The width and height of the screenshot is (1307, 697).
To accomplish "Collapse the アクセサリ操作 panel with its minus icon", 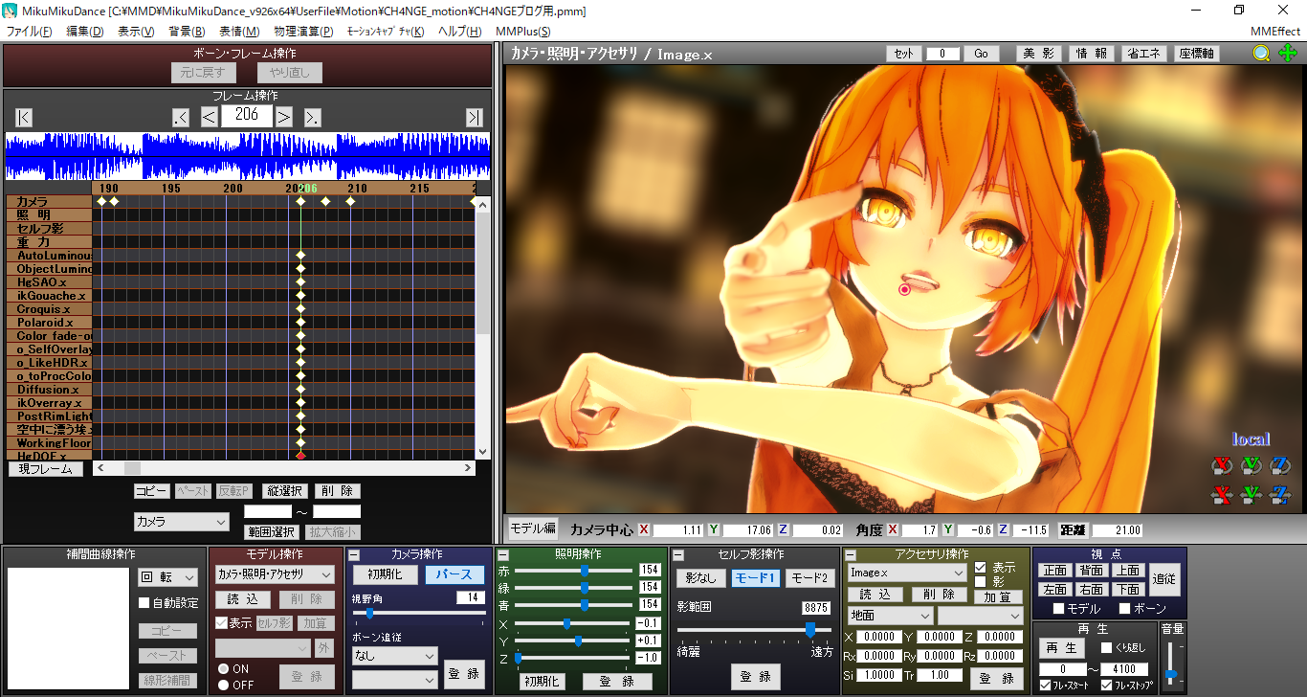I will (x=851, y=555).
